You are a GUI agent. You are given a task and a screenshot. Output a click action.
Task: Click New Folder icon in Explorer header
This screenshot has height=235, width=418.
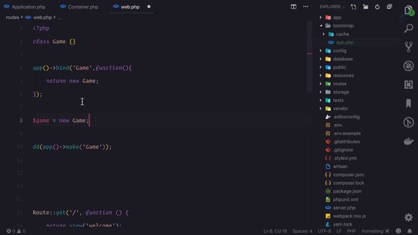pyautogui.click(x=366, y=7)
